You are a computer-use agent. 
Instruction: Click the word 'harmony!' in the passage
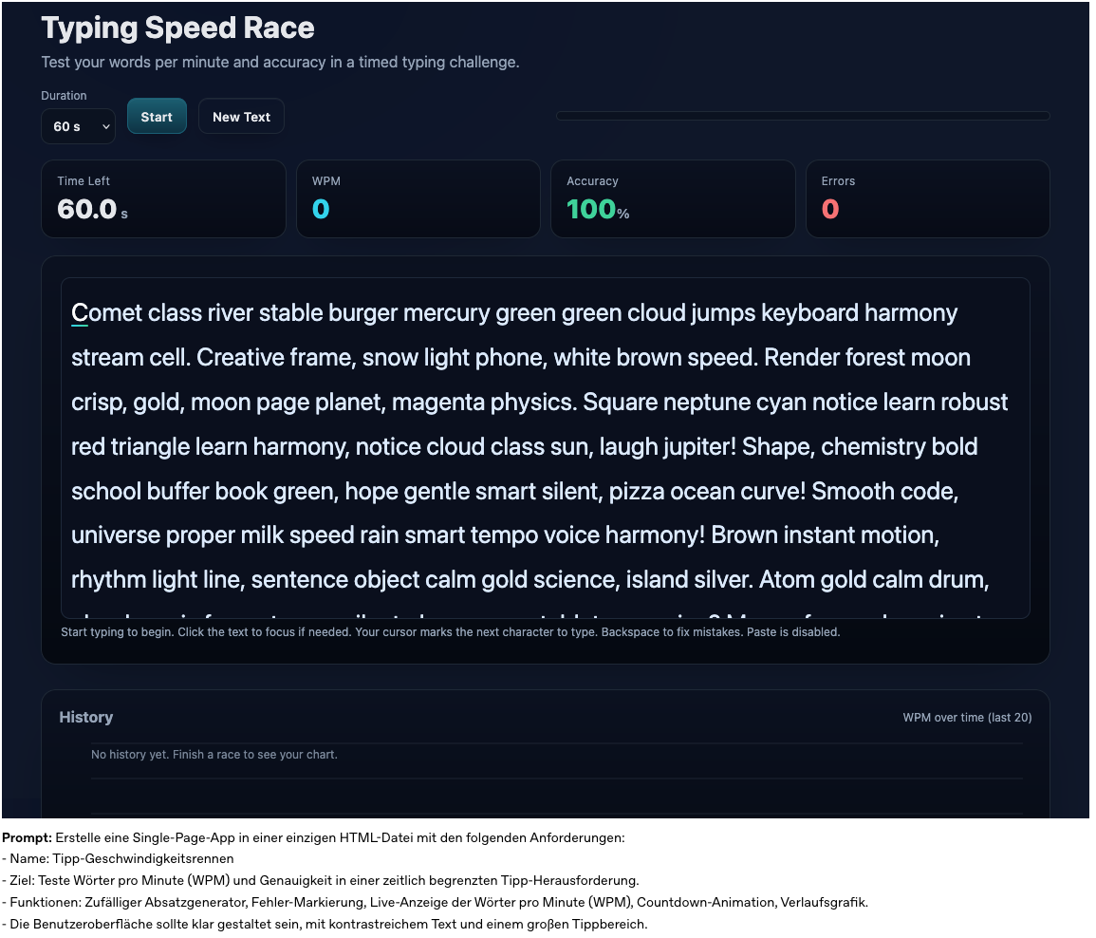tap(655, 535)
